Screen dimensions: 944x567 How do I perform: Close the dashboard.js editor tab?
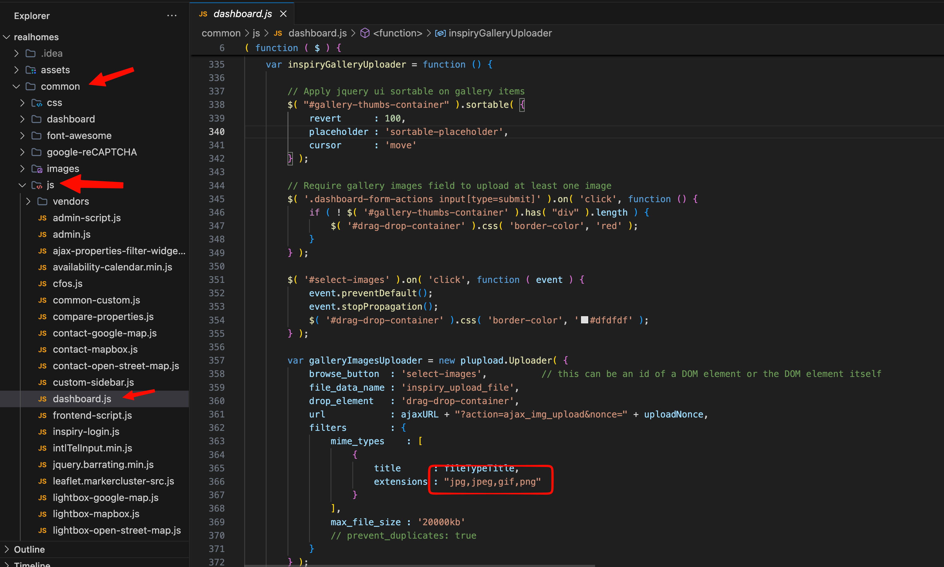coord(283,14)
